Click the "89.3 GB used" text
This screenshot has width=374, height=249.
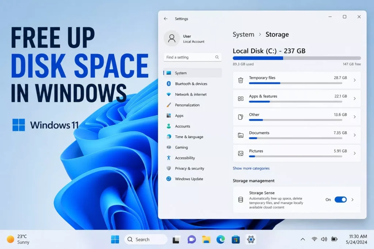243,64
